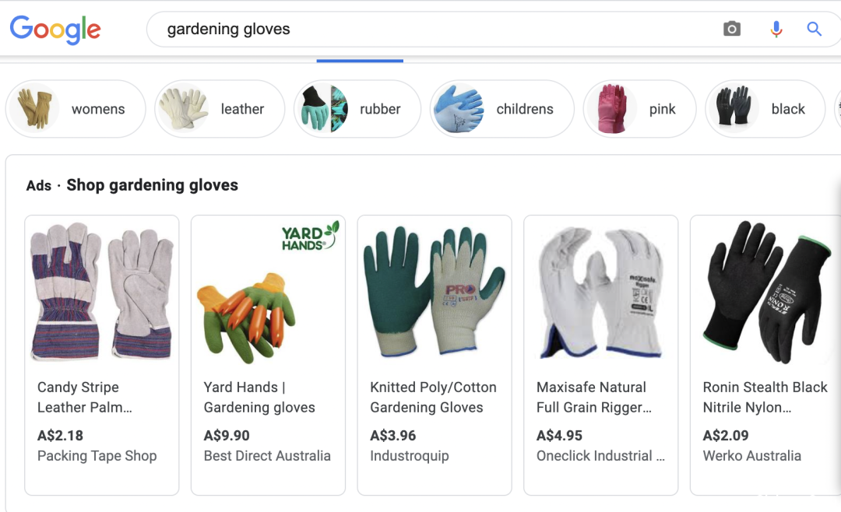Click the camera image search icon
This screenshot has height=512, width=841.
point(731,29)
